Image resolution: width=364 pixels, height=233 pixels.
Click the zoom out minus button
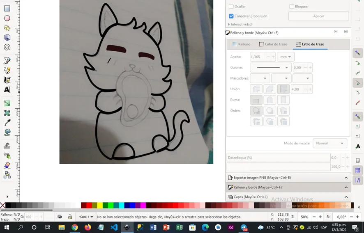tap(314, 217)
